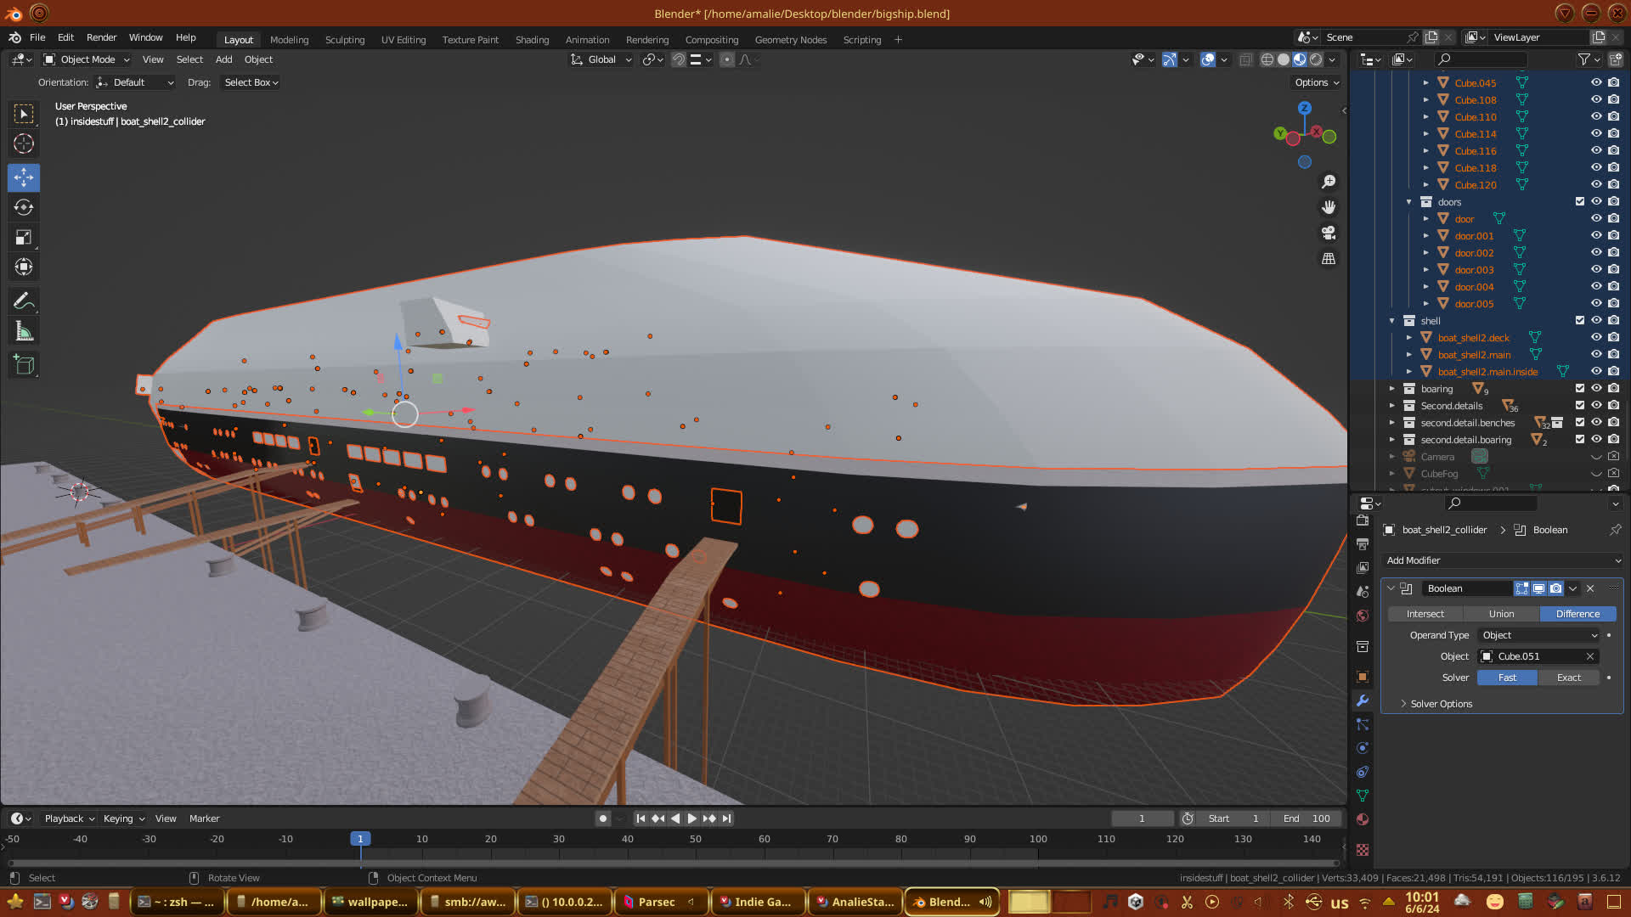The image size is (1631, 917).
Task: Select the Annotate tool
Action: point(24,301)
